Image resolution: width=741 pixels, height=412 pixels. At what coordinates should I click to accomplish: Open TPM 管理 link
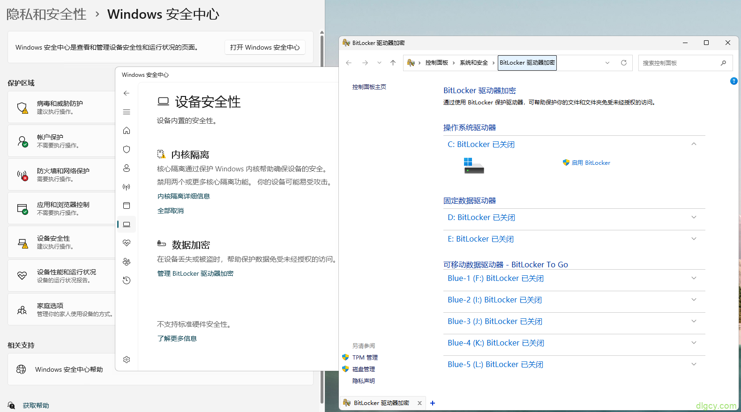click(x=365, y=357)
